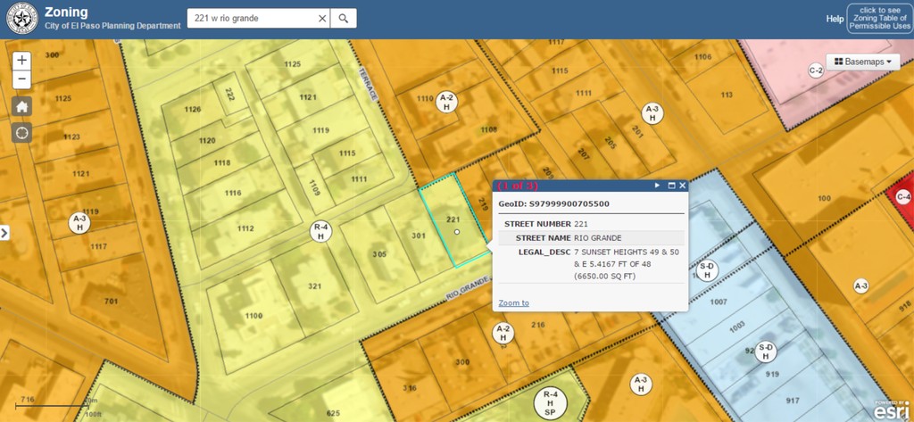Click the C-4 zoning label marker
The image size is (914, 422).
pos(902,195)
